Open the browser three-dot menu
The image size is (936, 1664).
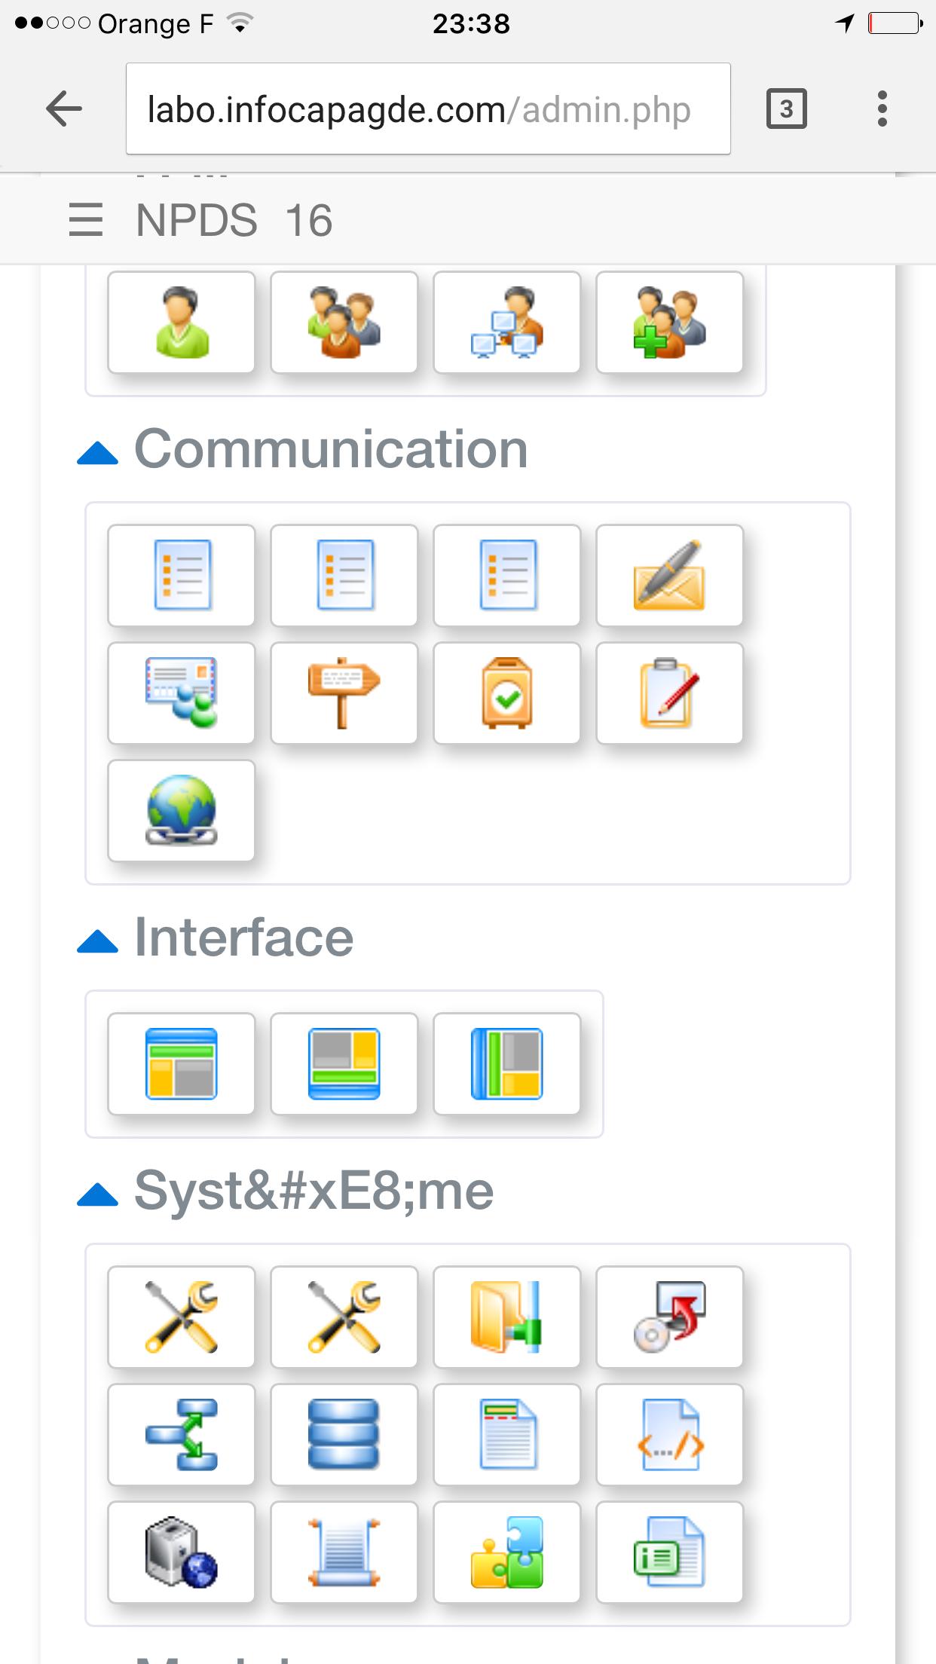tap(882, 109)
